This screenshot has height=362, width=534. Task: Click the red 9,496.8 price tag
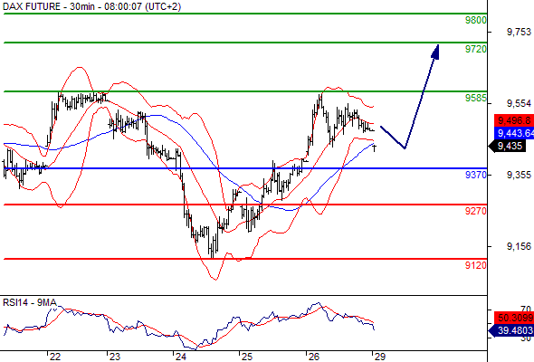pyautogui.click(x=514, y=120)
